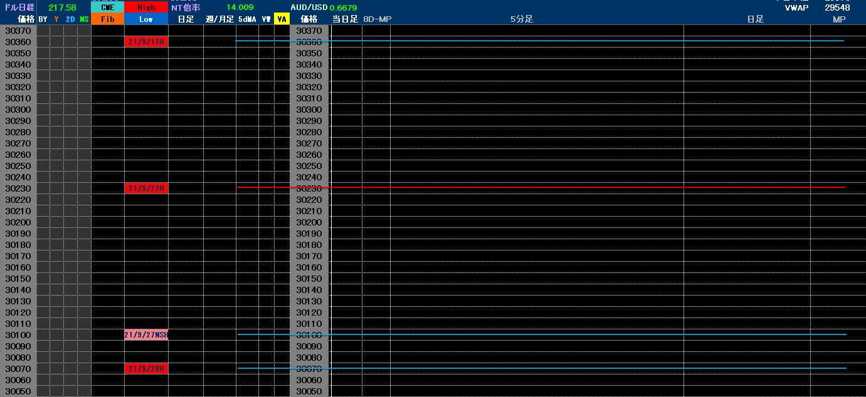Screen dimensions: 866x397
Task: Click the CME legend cell
Action: coord(107,8)
